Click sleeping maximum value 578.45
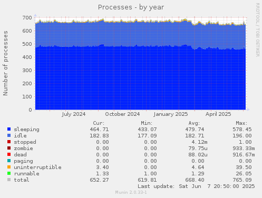The height and width of the screenshot is (198, 262). (x=242, y=130)
